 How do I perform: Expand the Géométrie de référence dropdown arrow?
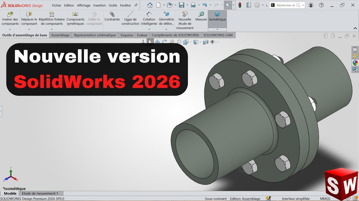tap(166, 29)
